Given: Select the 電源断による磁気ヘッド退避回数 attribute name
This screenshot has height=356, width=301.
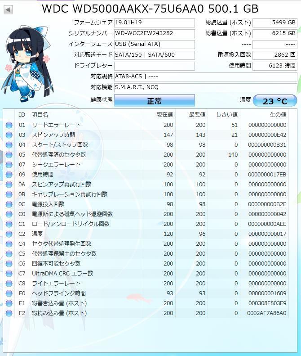Looking at the screenshot, I should (x=72, y=214).
